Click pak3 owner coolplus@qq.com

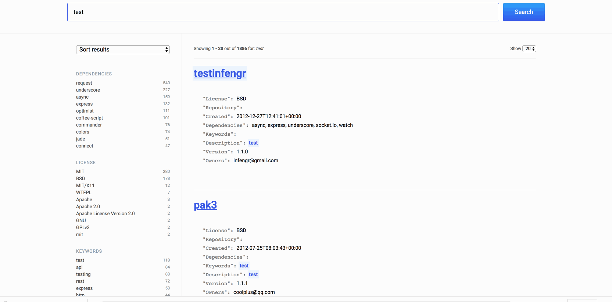click(254, 292)
